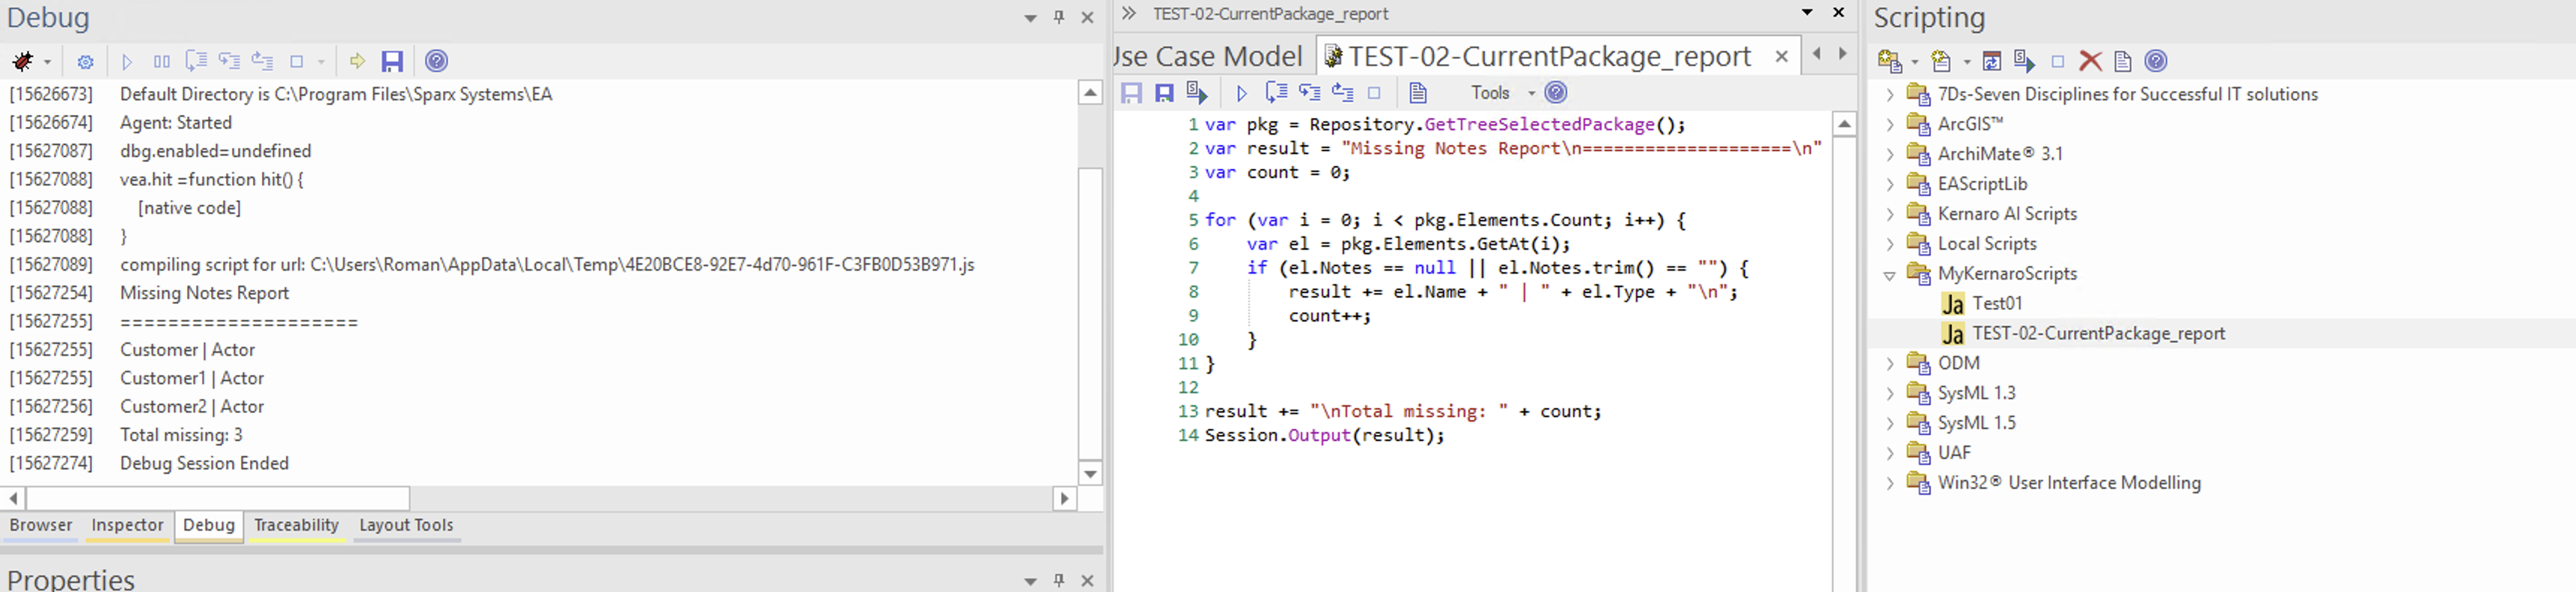Run the selected script from Scripting toolbar
Screen dimensions: 2576x592
(2024, 62)
